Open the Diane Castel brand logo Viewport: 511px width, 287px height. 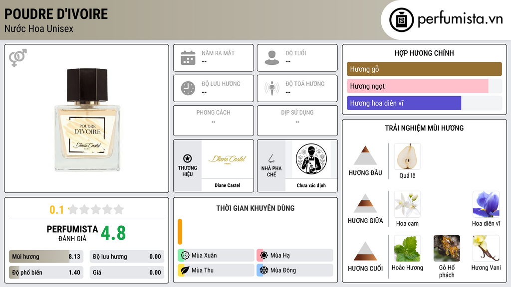click(x=228, y=159)
